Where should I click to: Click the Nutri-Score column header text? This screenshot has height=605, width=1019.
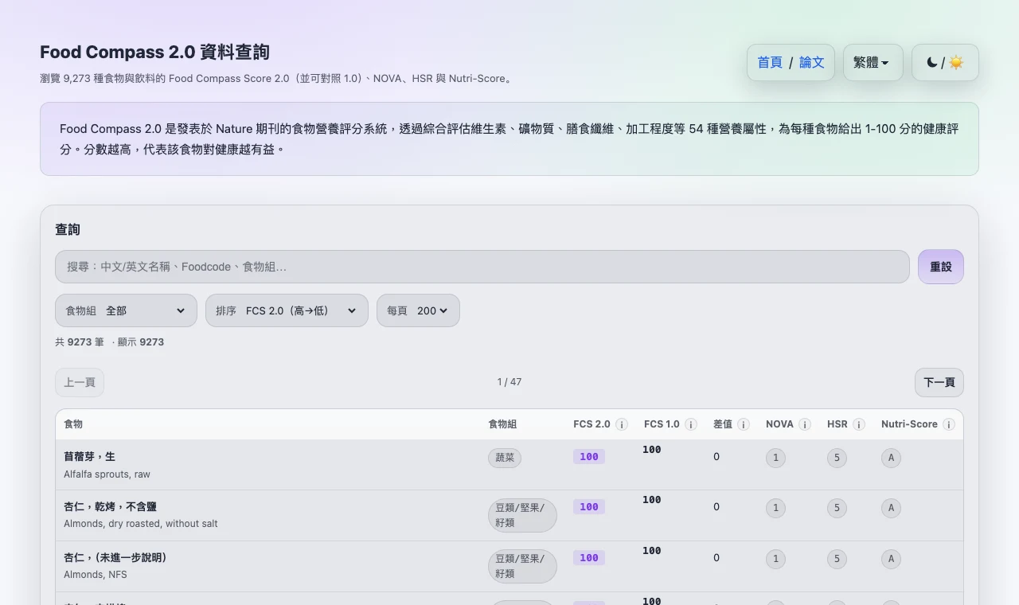pos(909,424)
